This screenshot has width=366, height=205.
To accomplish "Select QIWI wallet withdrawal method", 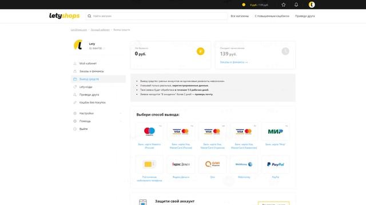I will coord(212,165).
